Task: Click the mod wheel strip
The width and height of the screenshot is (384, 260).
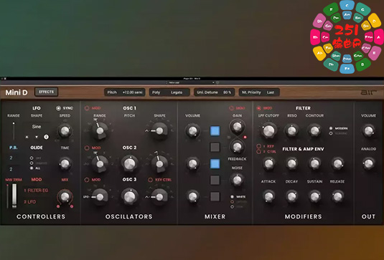Action: (14, 196)
